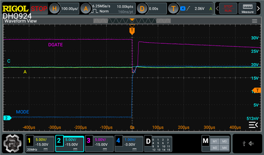Click the orange trigger level marker
This screenshot has width=264, height=155.
(x=257, y=90)
